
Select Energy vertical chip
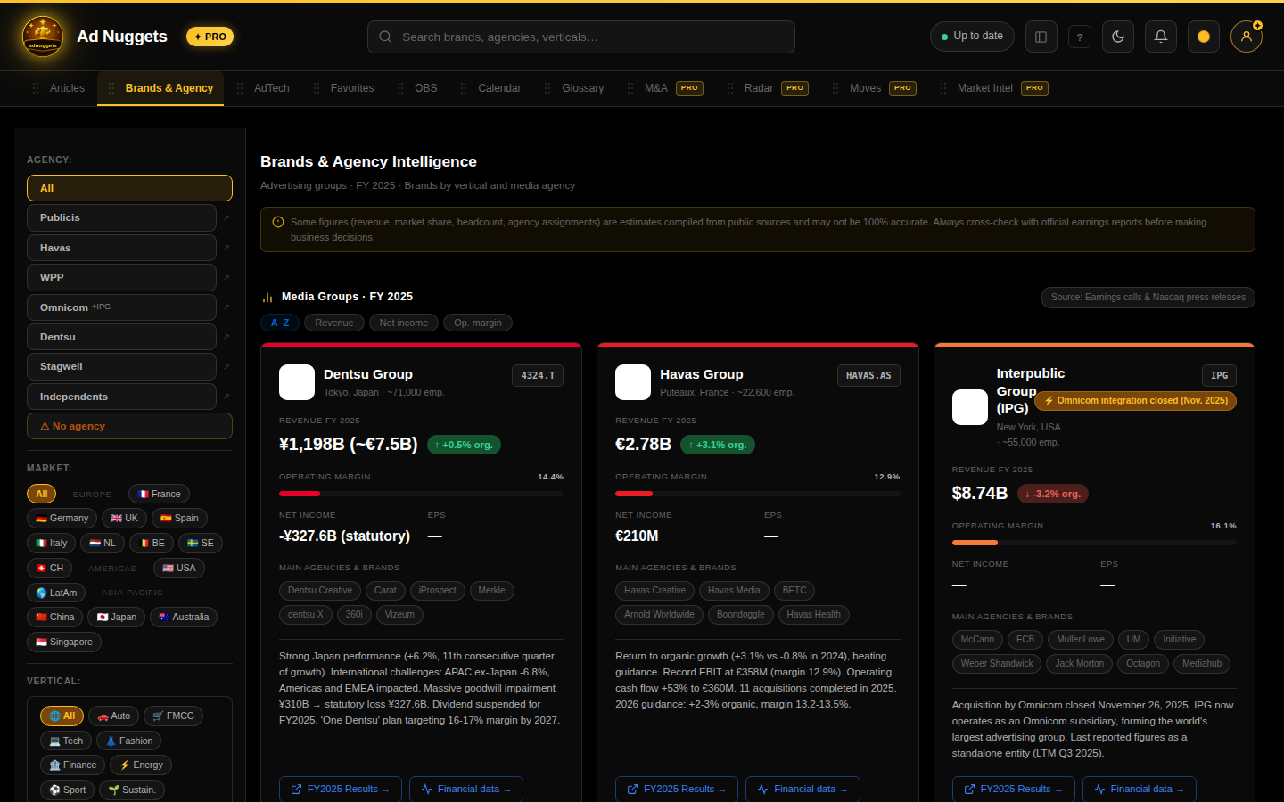click(x=141, y=765)
